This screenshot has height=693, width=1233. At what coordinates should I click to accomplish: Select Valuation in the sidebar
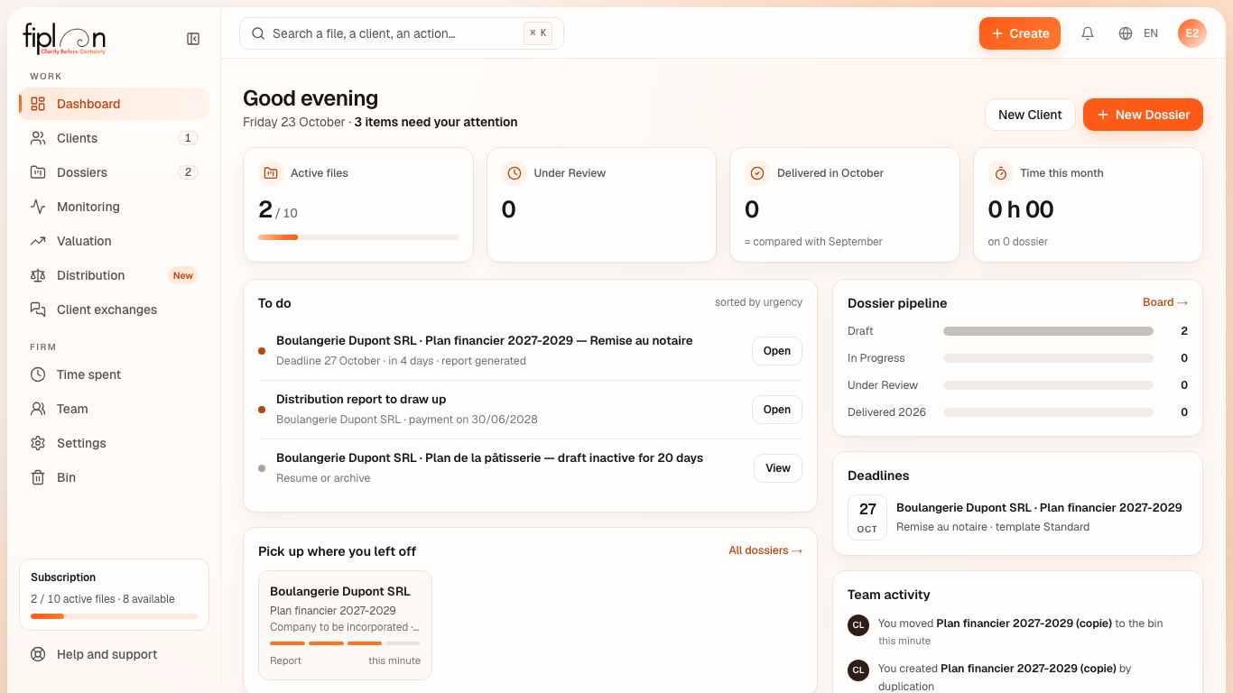pyautogui.click(x=115, y=241)
